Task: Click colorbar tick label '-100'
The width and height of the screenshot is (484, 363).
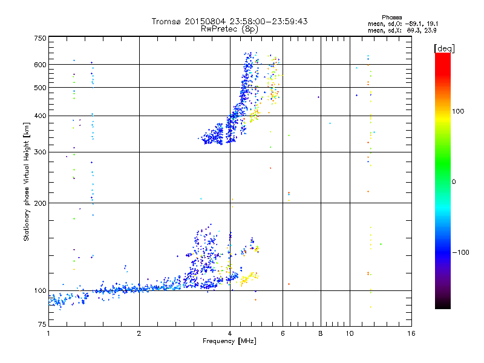Action: click(461, 252)
